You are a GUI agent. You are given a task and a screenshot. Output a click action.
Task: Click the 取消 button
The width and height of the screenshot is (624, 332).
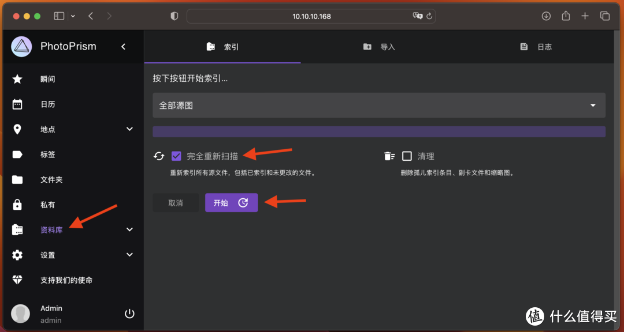pyautogui.click(x=176, y=203)
